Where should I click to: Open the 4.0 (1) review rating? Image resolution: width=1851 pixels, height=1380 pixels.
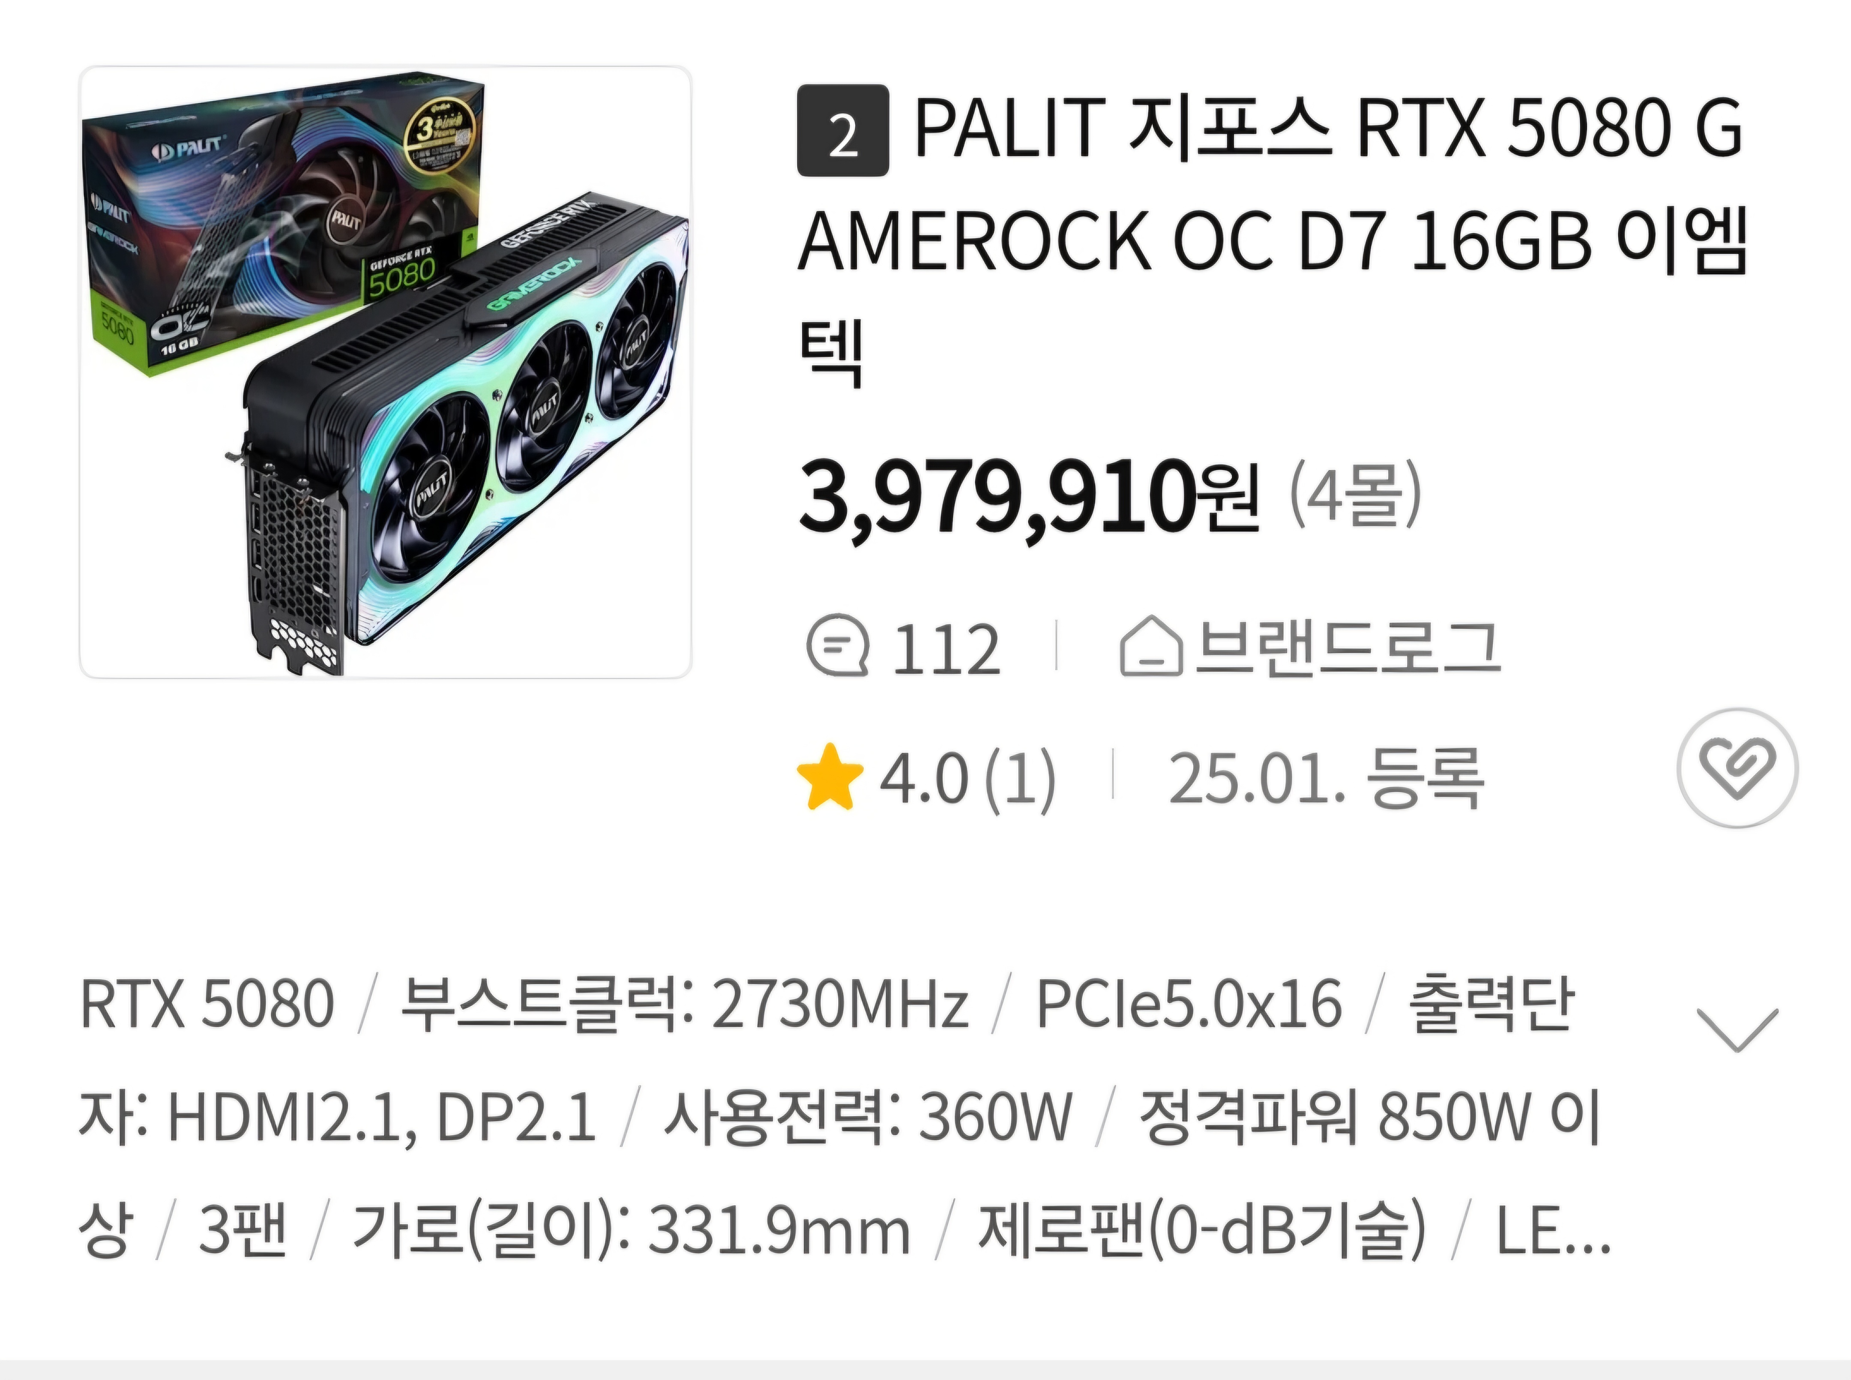point(967,779)
